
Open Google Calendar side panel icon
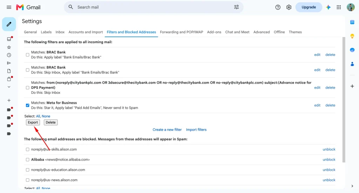click(352, 22)
